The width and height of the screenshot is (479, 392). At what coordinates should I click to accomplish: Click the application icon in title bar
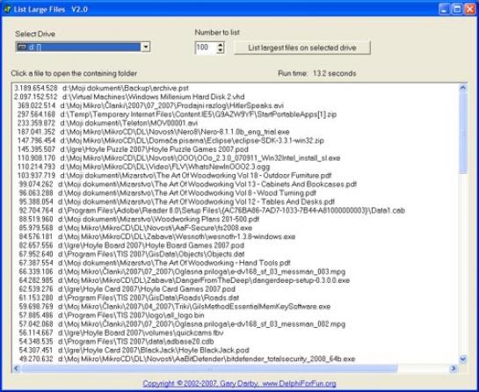[x=7, y=9]
